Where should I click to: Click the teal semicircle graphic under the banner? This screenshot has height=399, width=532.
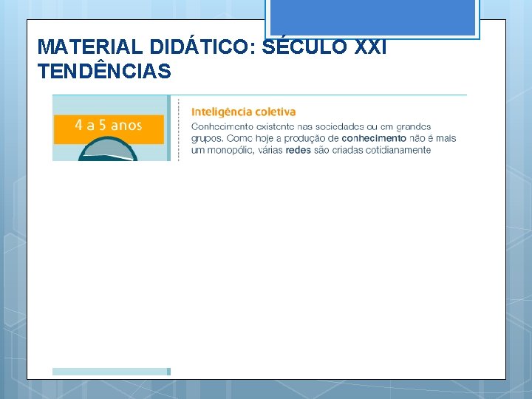(108, 149)
